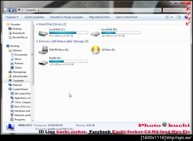Click the Local Disk (C:) usage bar

pyautogui.click(x=69, y=33)
